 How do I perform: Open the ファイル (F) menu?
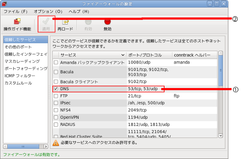click(x=16, y=12)
